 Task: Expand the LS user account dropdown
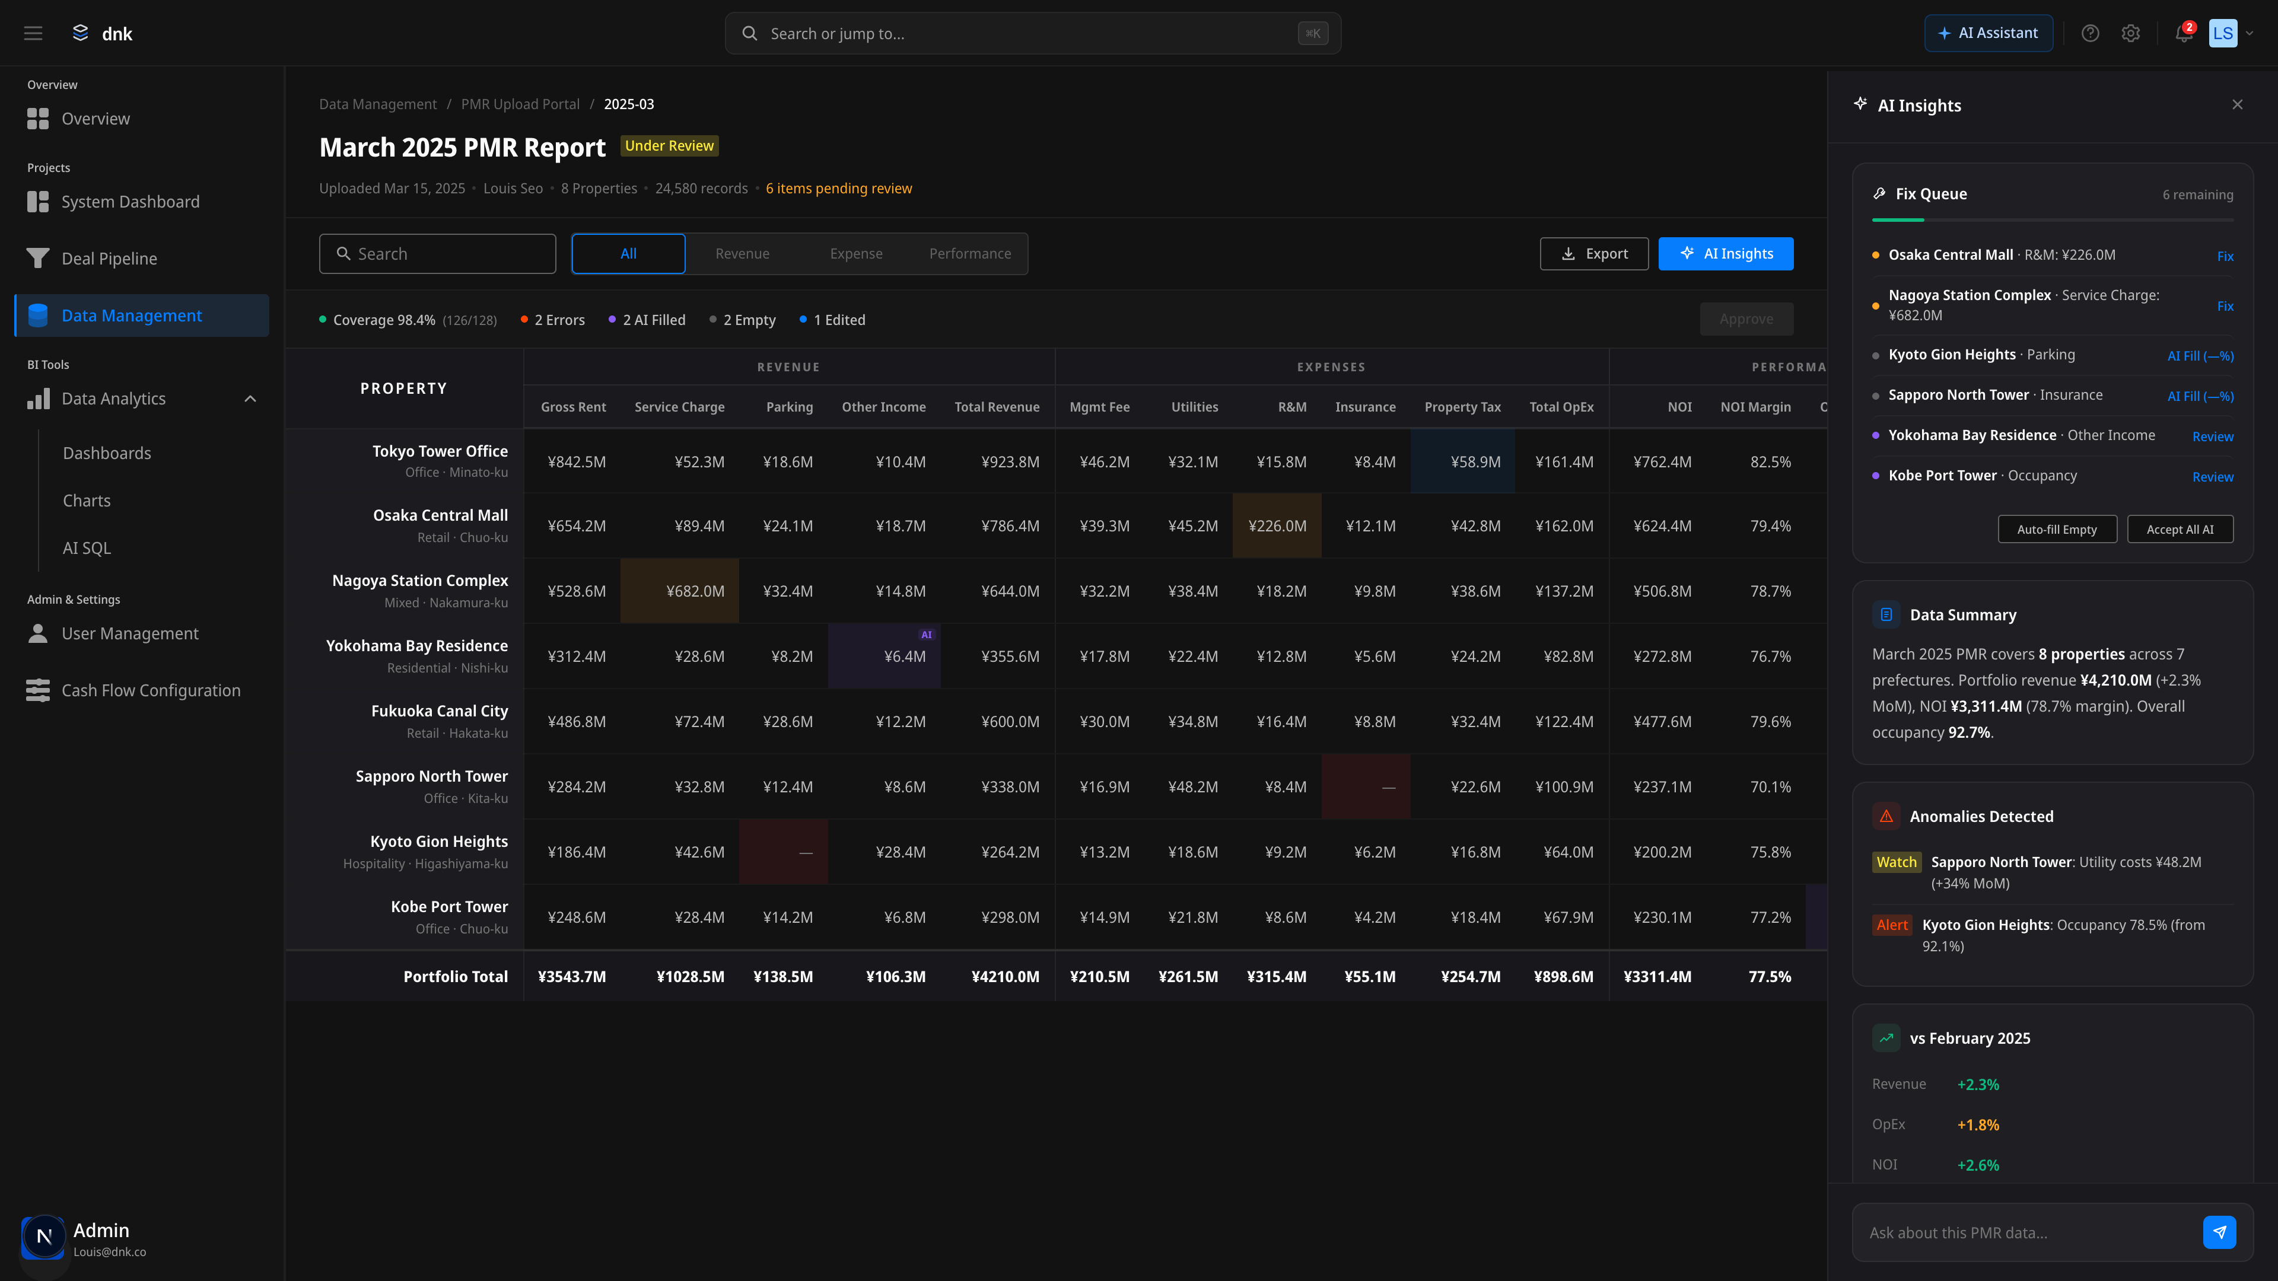point(2249,34)
